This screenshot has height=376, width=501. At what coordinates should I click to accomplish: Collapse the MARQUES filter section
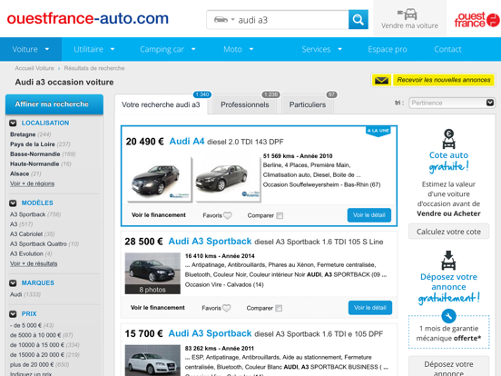click(x=13, y=283)
